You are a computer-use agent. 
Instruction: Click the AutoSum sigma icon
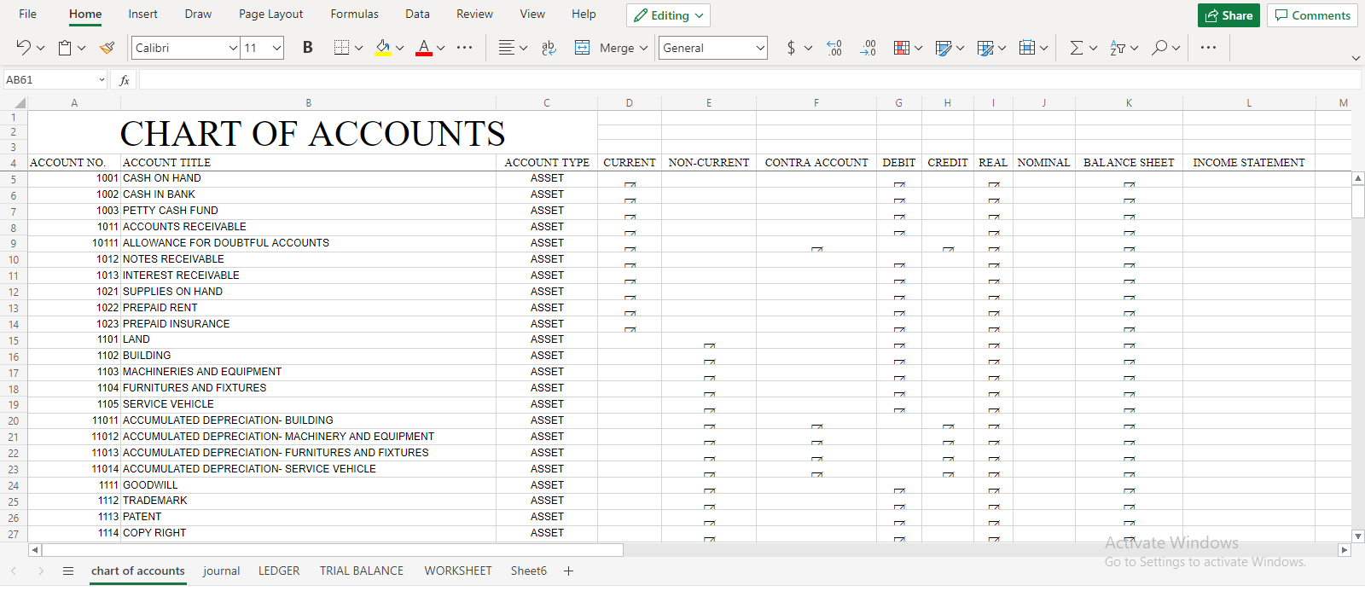coord(1076,48)
